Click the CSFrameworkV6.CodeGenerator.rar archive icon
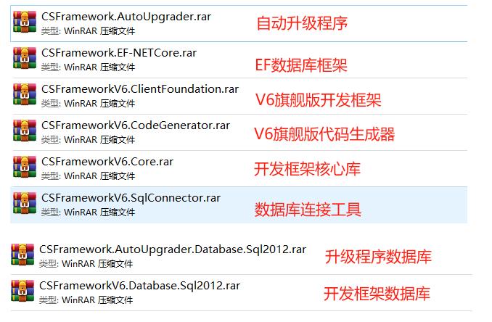Screen dimensions: 492x322 [25, 131]
